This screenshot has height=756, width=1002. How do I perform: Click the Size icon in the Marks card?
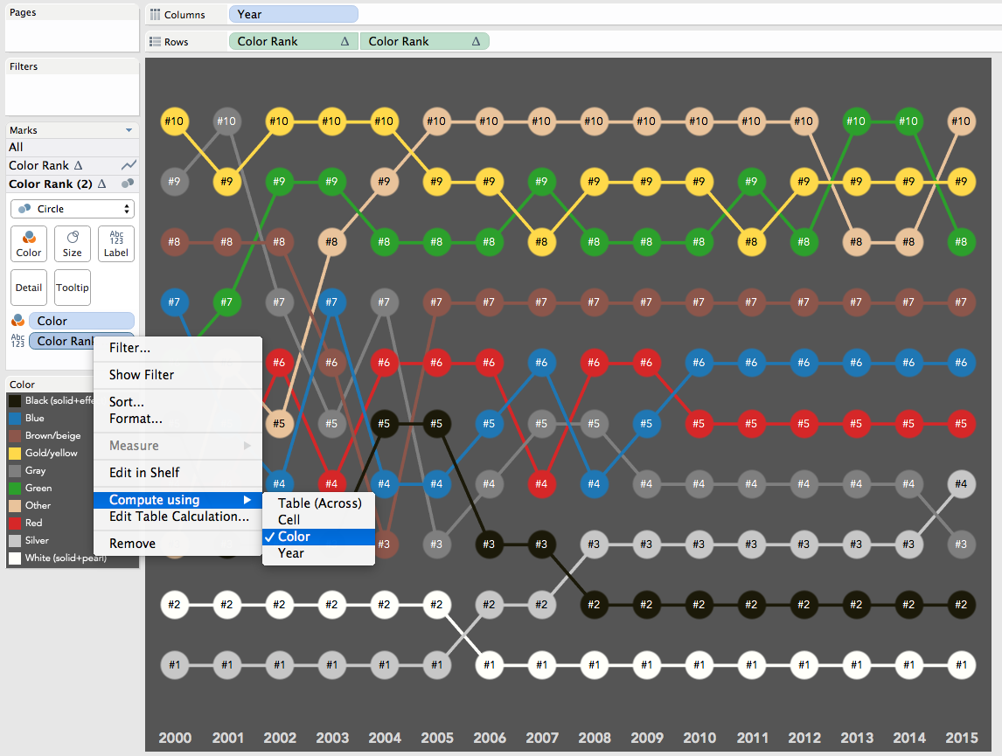pyautogui.click(x=72, y=243)
